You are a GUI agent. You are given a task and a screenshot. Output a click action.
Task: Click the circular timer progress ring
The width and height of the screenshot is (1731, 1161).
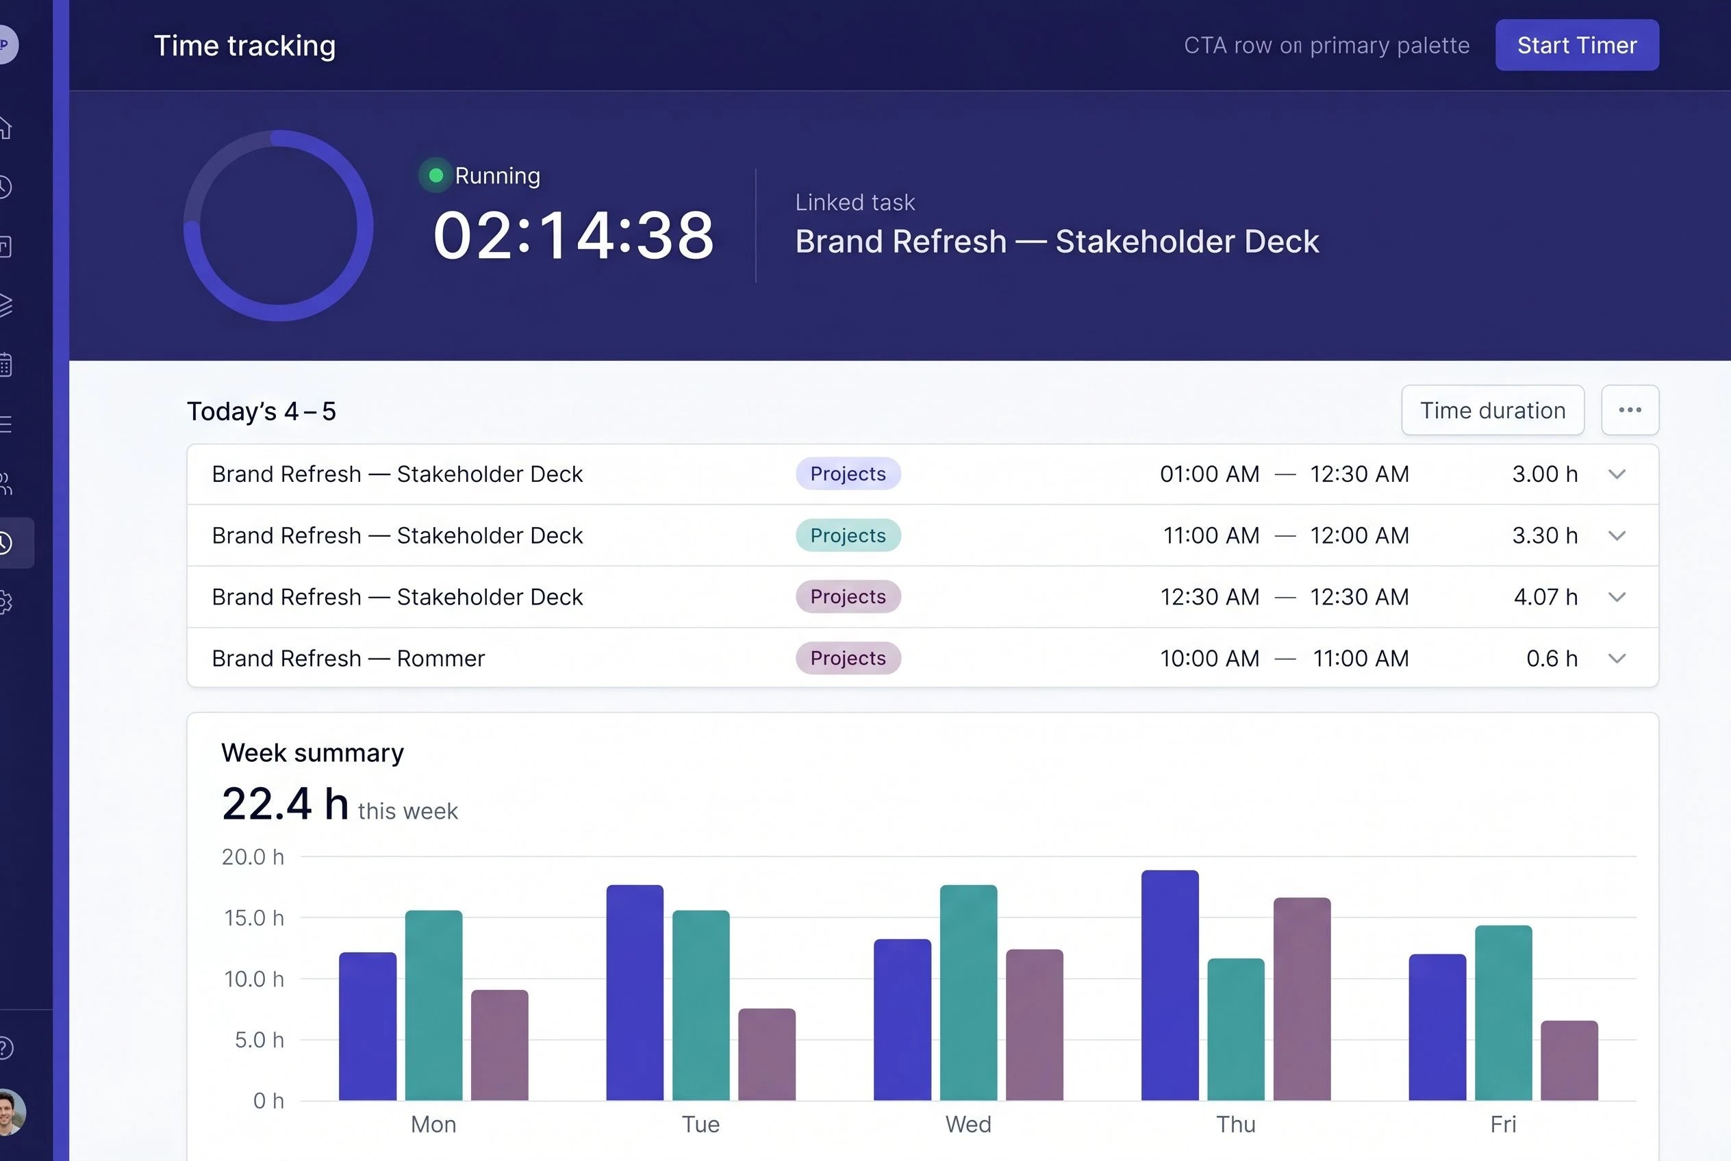coord(279,226)
